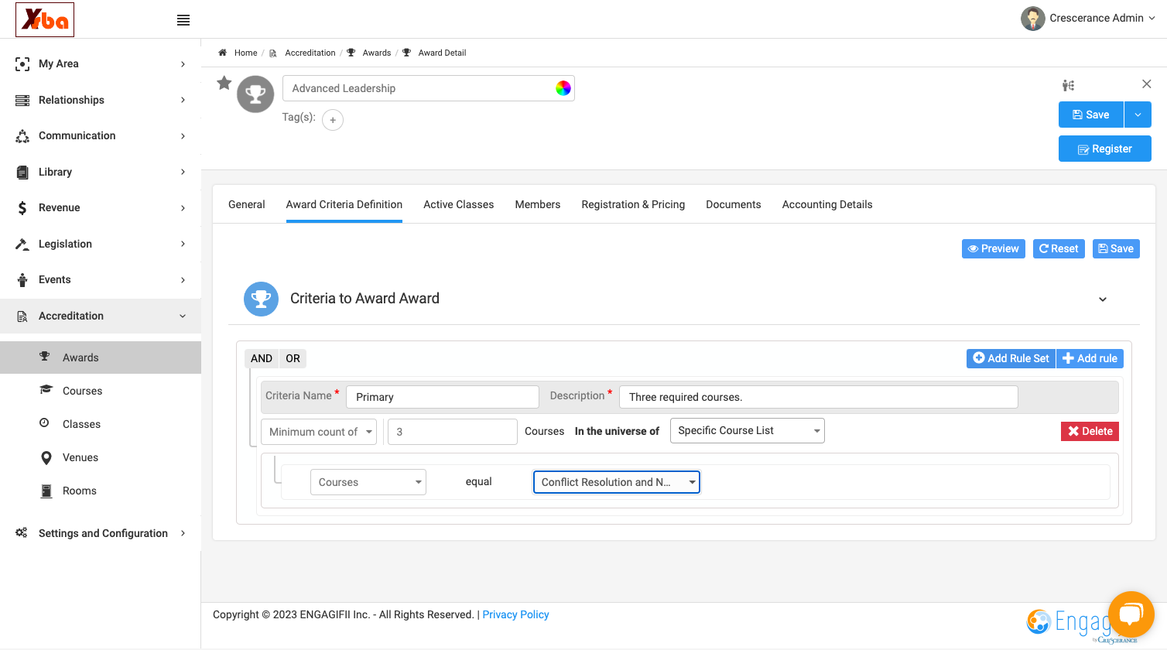Add a tag with the plus icon

pos(333,120)
